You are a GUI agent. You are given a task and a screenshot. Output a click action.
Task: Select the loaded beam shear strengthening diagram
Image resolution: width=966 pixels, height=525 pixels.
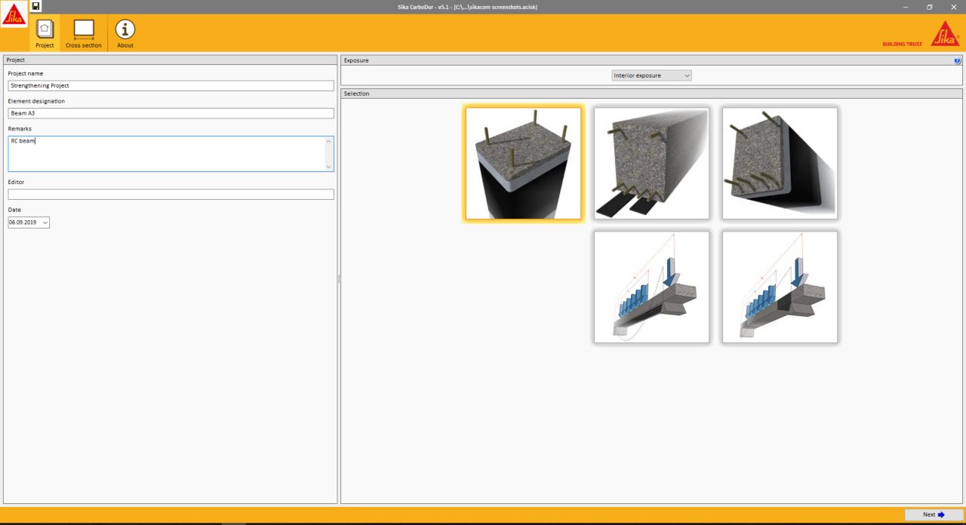780,287
